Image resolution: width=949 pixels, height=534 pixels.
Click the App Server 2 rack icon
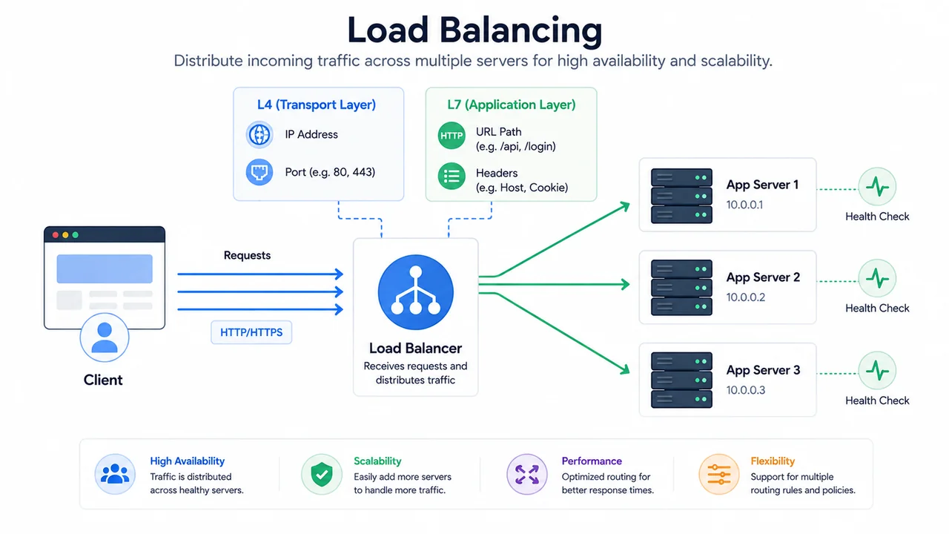pos(681,287)
